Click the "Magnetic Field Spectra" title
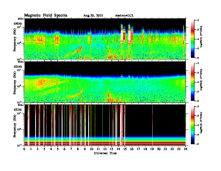The image size is (221, 171). click(46, 15)
